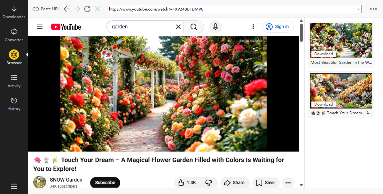Image resolution: width=383 pixels, height=194 pixels.
Task: Open the three-dot app menu top right
Action: [373, 9]
